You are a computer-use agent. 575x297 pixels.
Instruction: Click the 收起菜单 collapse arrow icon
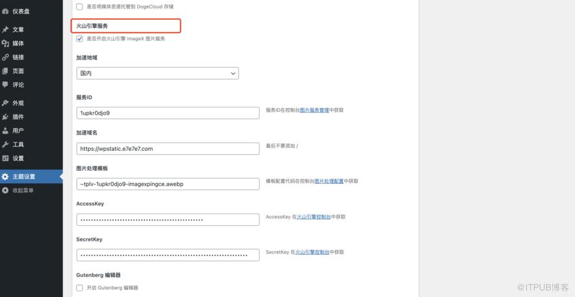click(5, 190)
